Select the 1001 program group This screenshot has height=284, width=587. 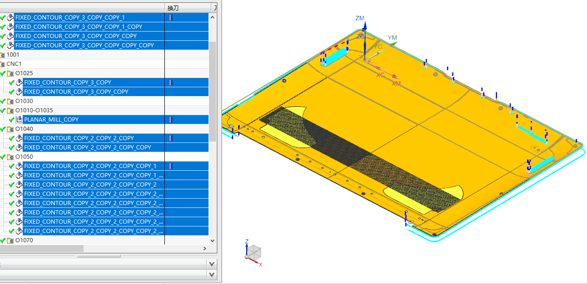click(13, 55)
